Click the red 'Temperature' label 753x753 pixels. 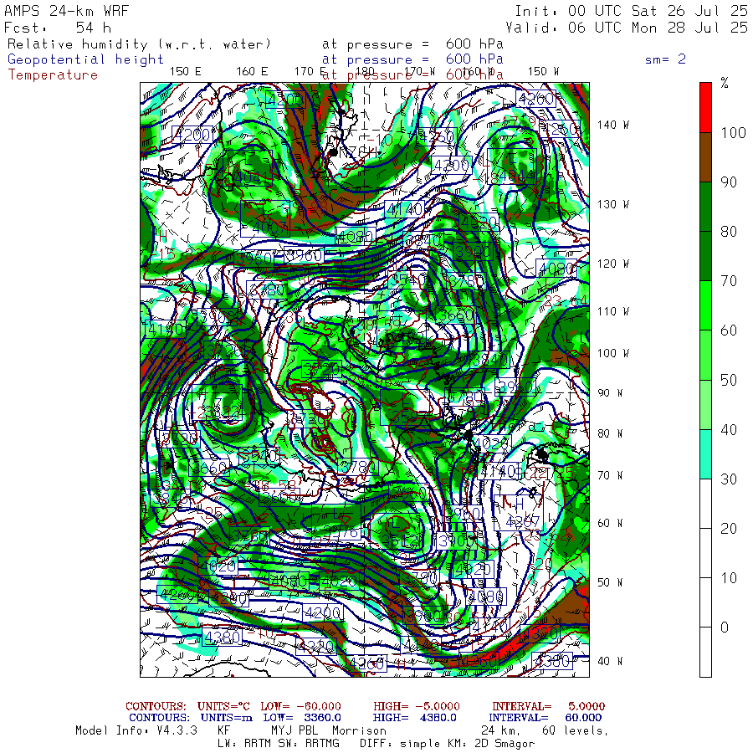[53, 75]
